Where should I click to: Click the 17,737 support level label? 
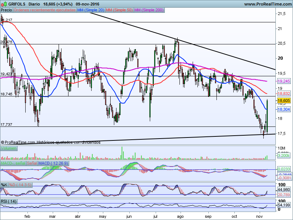tap(6, 125)
